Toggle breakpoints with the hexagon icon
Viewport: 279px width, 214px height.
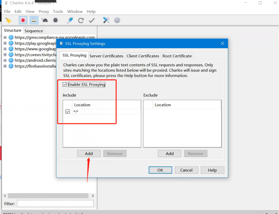pyautogui.click(x=56, y=20)
